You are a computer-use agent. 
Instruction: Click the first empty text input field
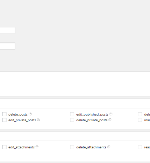(7, 30)
